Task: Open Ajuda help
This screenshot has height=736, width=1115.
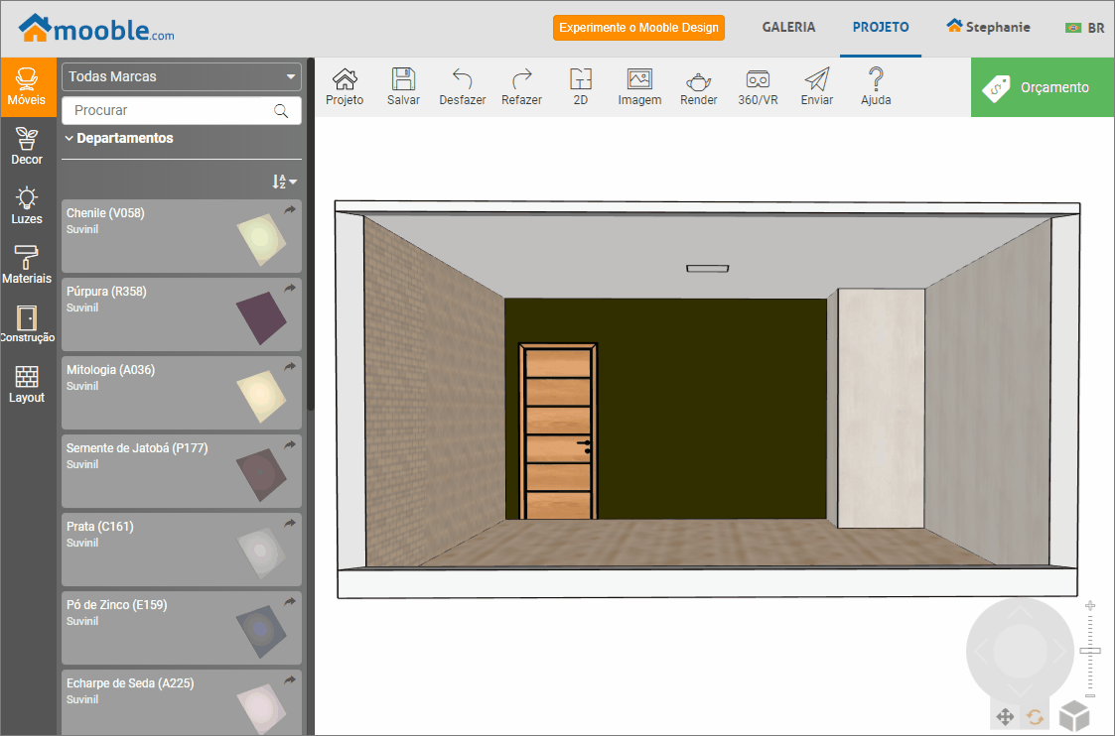Action: point(876,87)
